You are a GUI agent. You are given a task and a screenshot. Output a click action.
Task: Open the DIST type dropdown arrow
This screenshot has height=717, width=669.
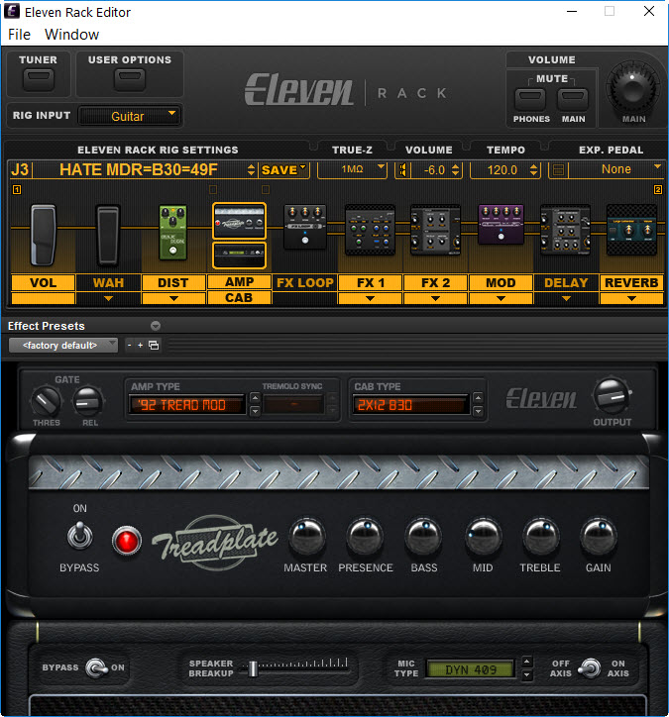coord(173,299)
